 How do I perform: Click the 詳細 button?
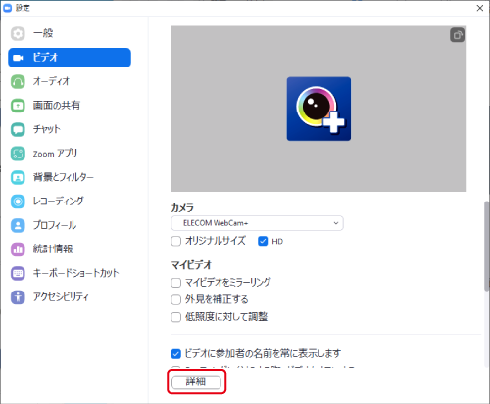(196, 382)
